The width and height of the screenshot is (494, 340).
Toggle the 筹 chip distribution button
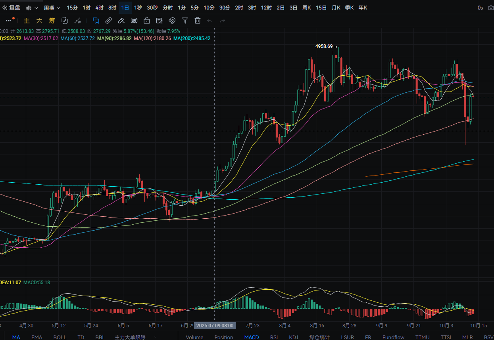tap(52, 21)
